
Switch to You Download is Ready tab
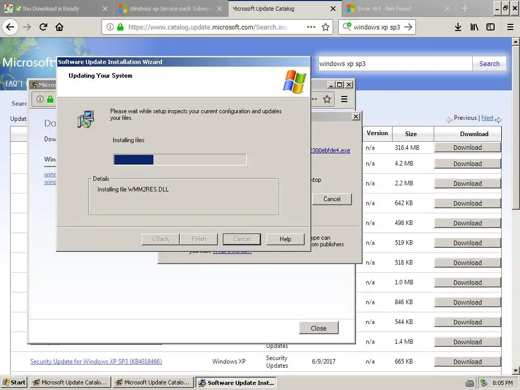57,9
